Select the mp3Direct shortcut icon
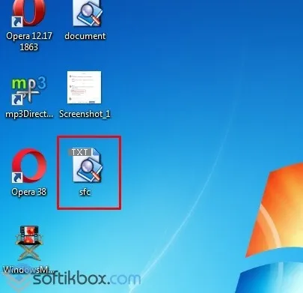Viewport: 303px width, 293px height. coord(29,91)
